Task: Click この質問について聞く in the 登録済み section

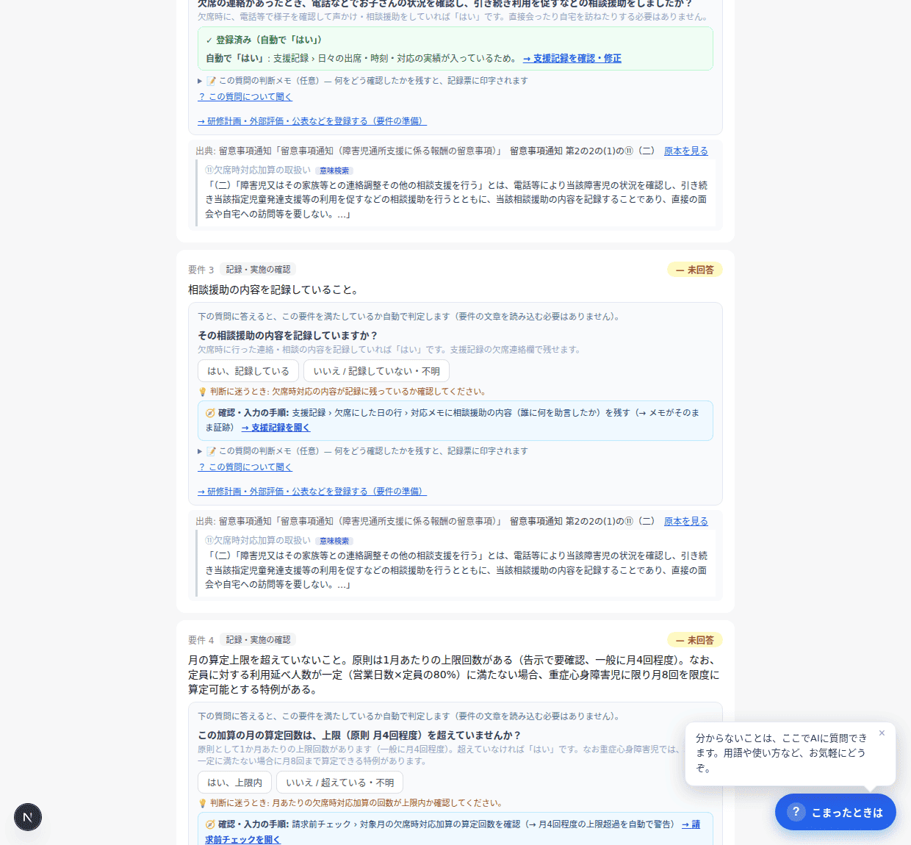Action: [x=245, y=97]
